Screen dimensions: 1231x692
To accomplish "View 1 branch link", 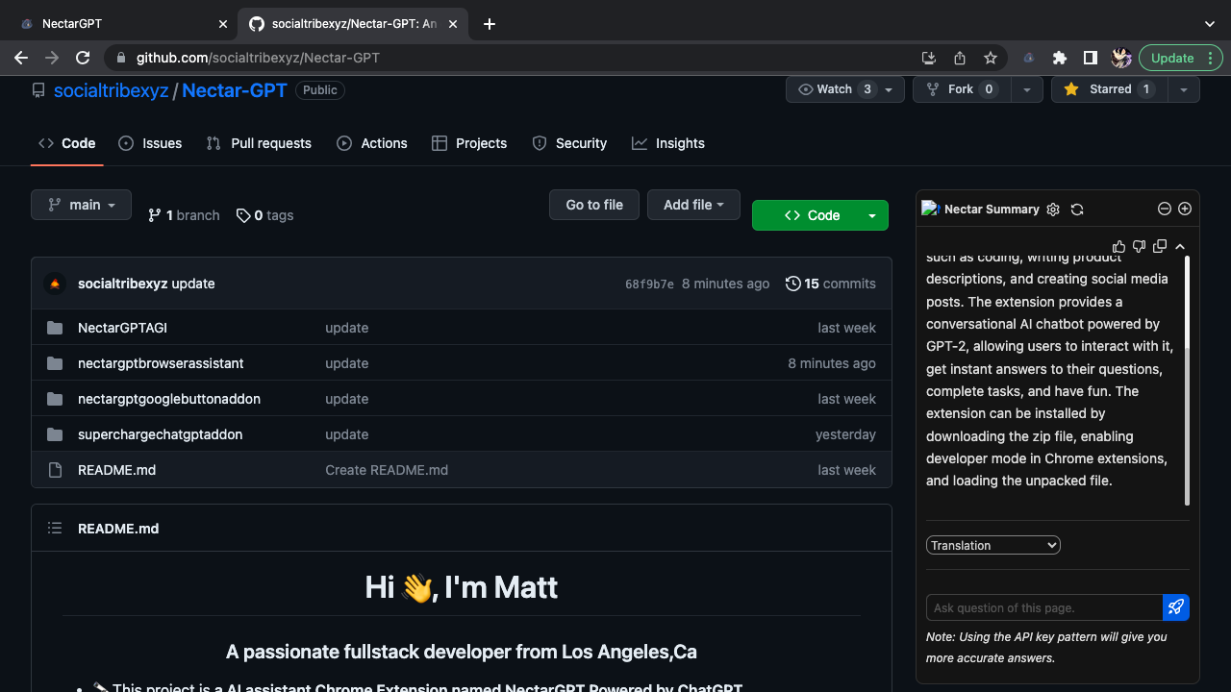I will (x=184, y=215).
